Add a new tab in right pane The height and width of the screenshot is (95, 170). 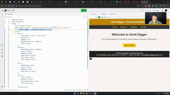(x=120, y=14)
